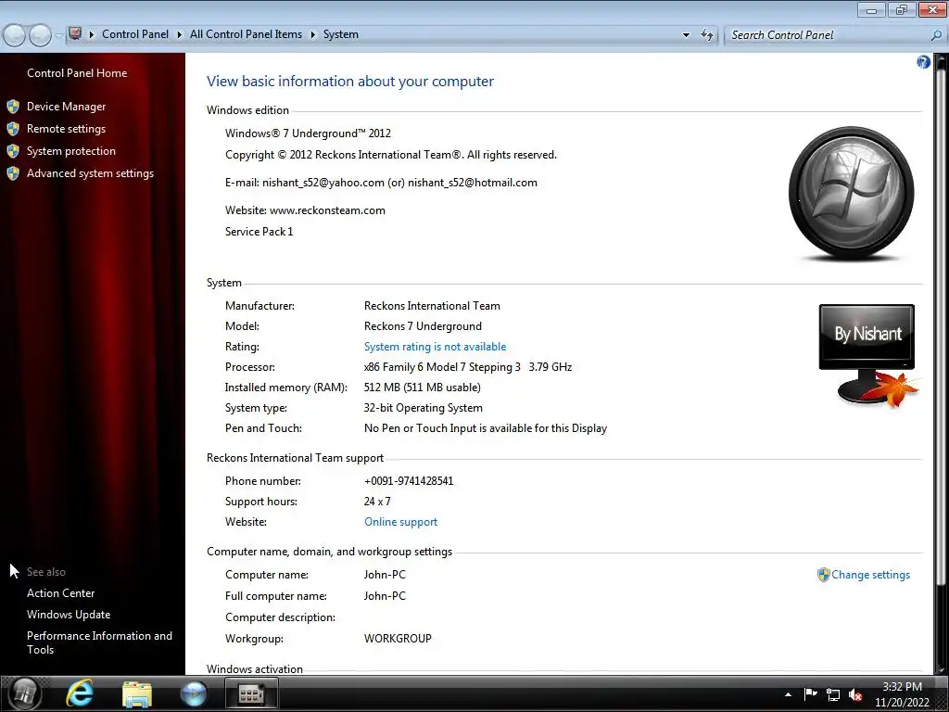
Task: Open Device Manager from the sidebar
Action: pyautogui.click(x=66, y=107)
